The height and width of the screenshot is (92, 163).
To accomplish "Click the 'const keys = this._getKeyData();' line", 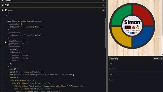I will (x=26, y=72).
